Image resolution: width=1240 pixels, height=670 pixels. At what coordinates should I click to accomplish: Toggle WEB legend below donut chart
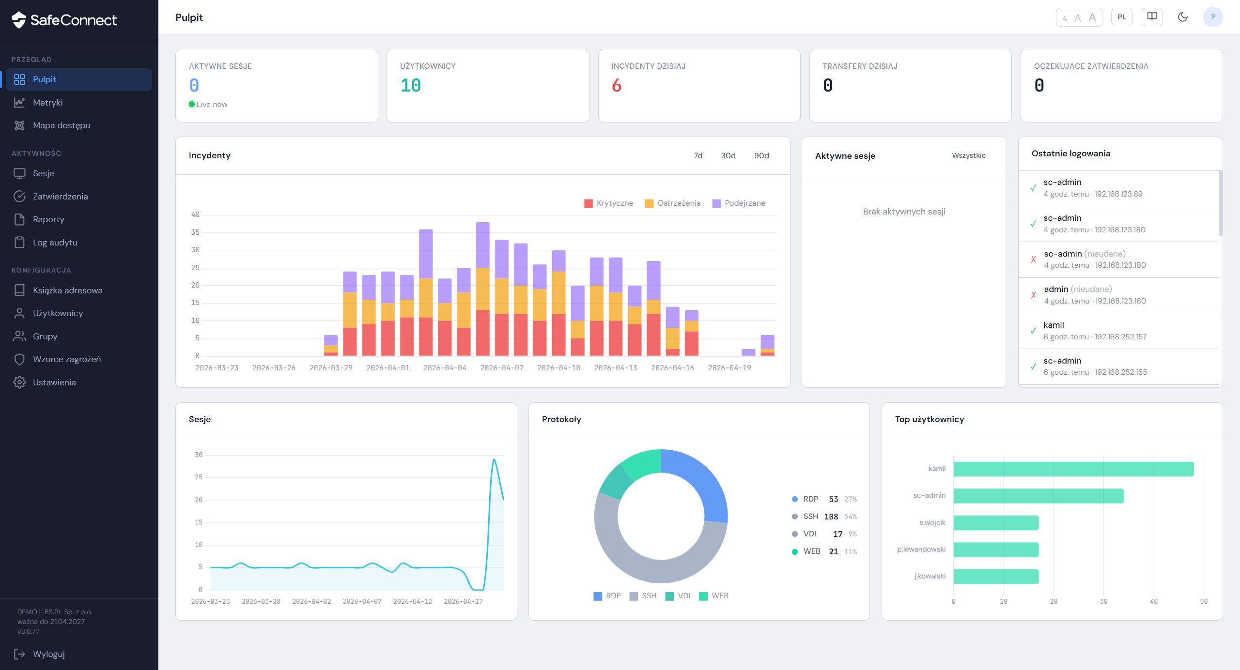point(714,596)
